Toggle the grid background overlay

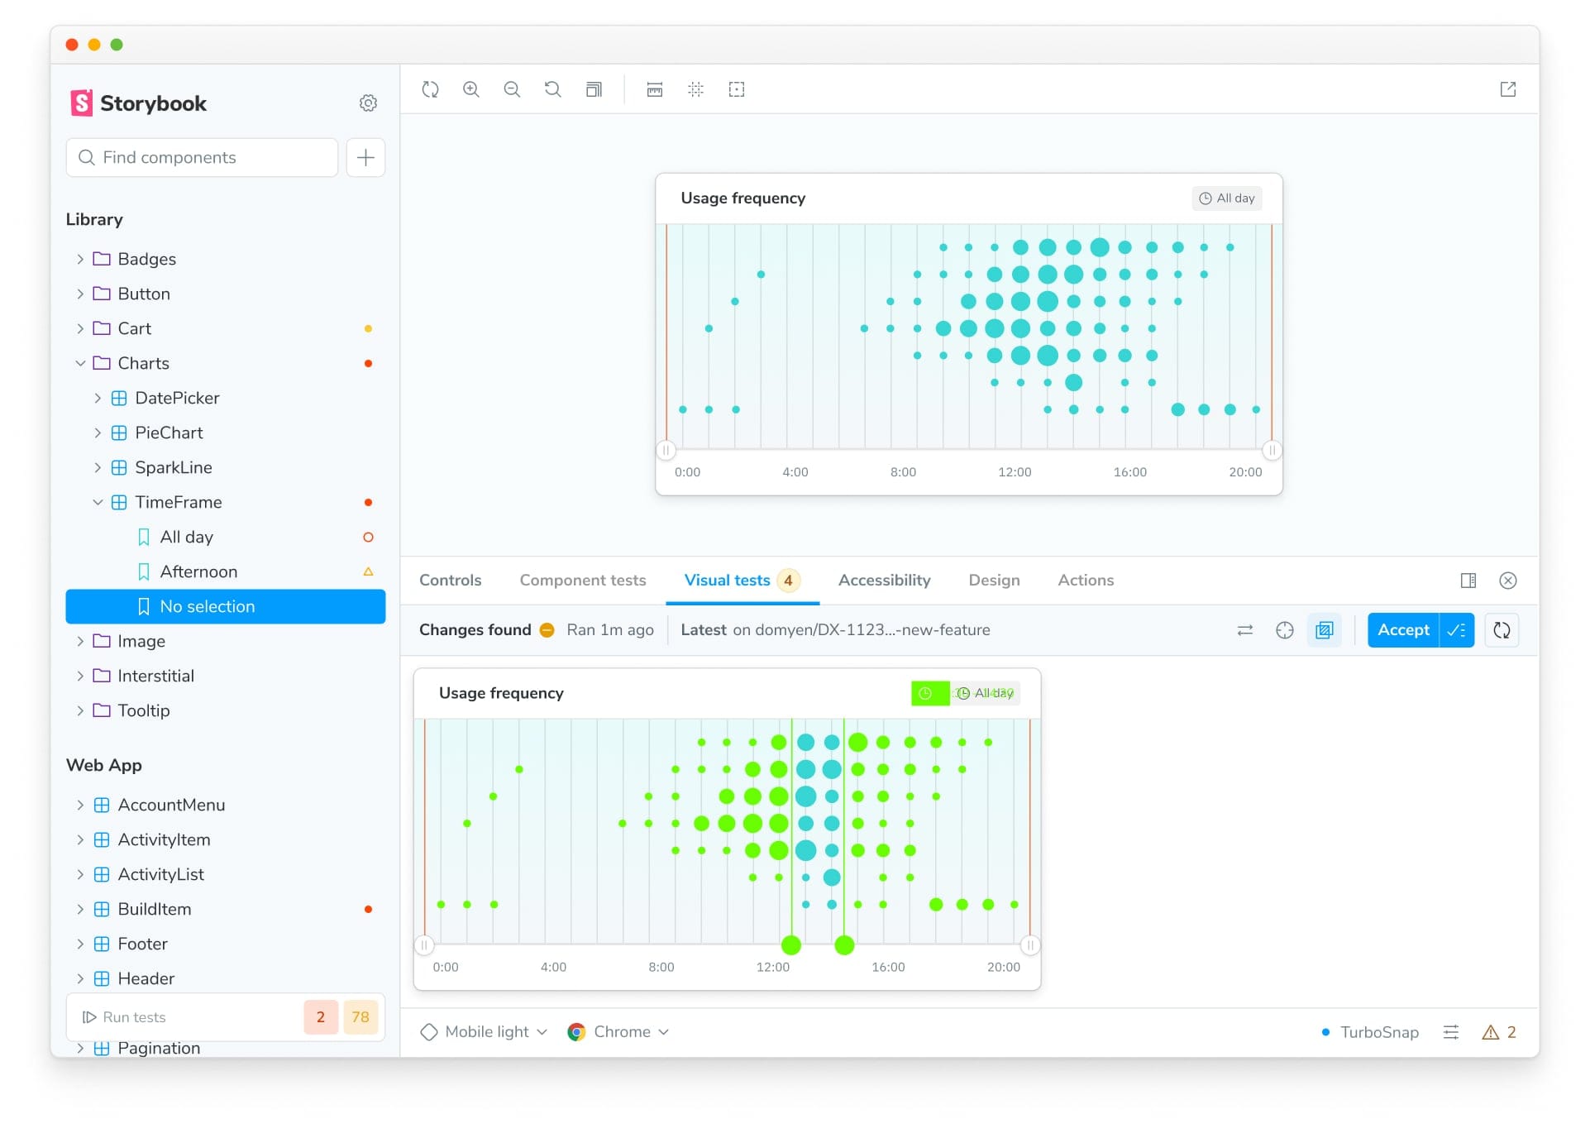pos(695,89)
